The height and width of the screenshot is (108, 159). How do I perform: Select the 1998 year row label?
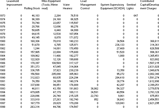(3, 107)
